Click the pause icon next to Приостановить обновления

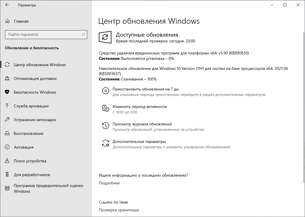pyautogui.click(x=106, y=91)
